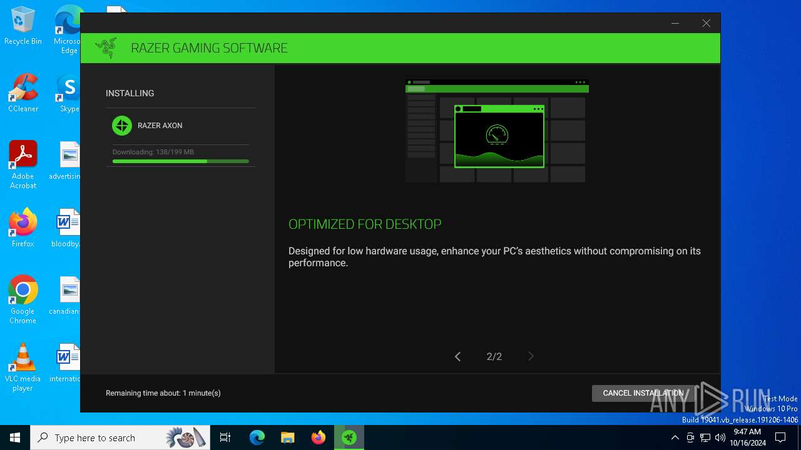Click the Razer snake logo in header
This screenshot has width=801, height=450.
coord(106,48)
